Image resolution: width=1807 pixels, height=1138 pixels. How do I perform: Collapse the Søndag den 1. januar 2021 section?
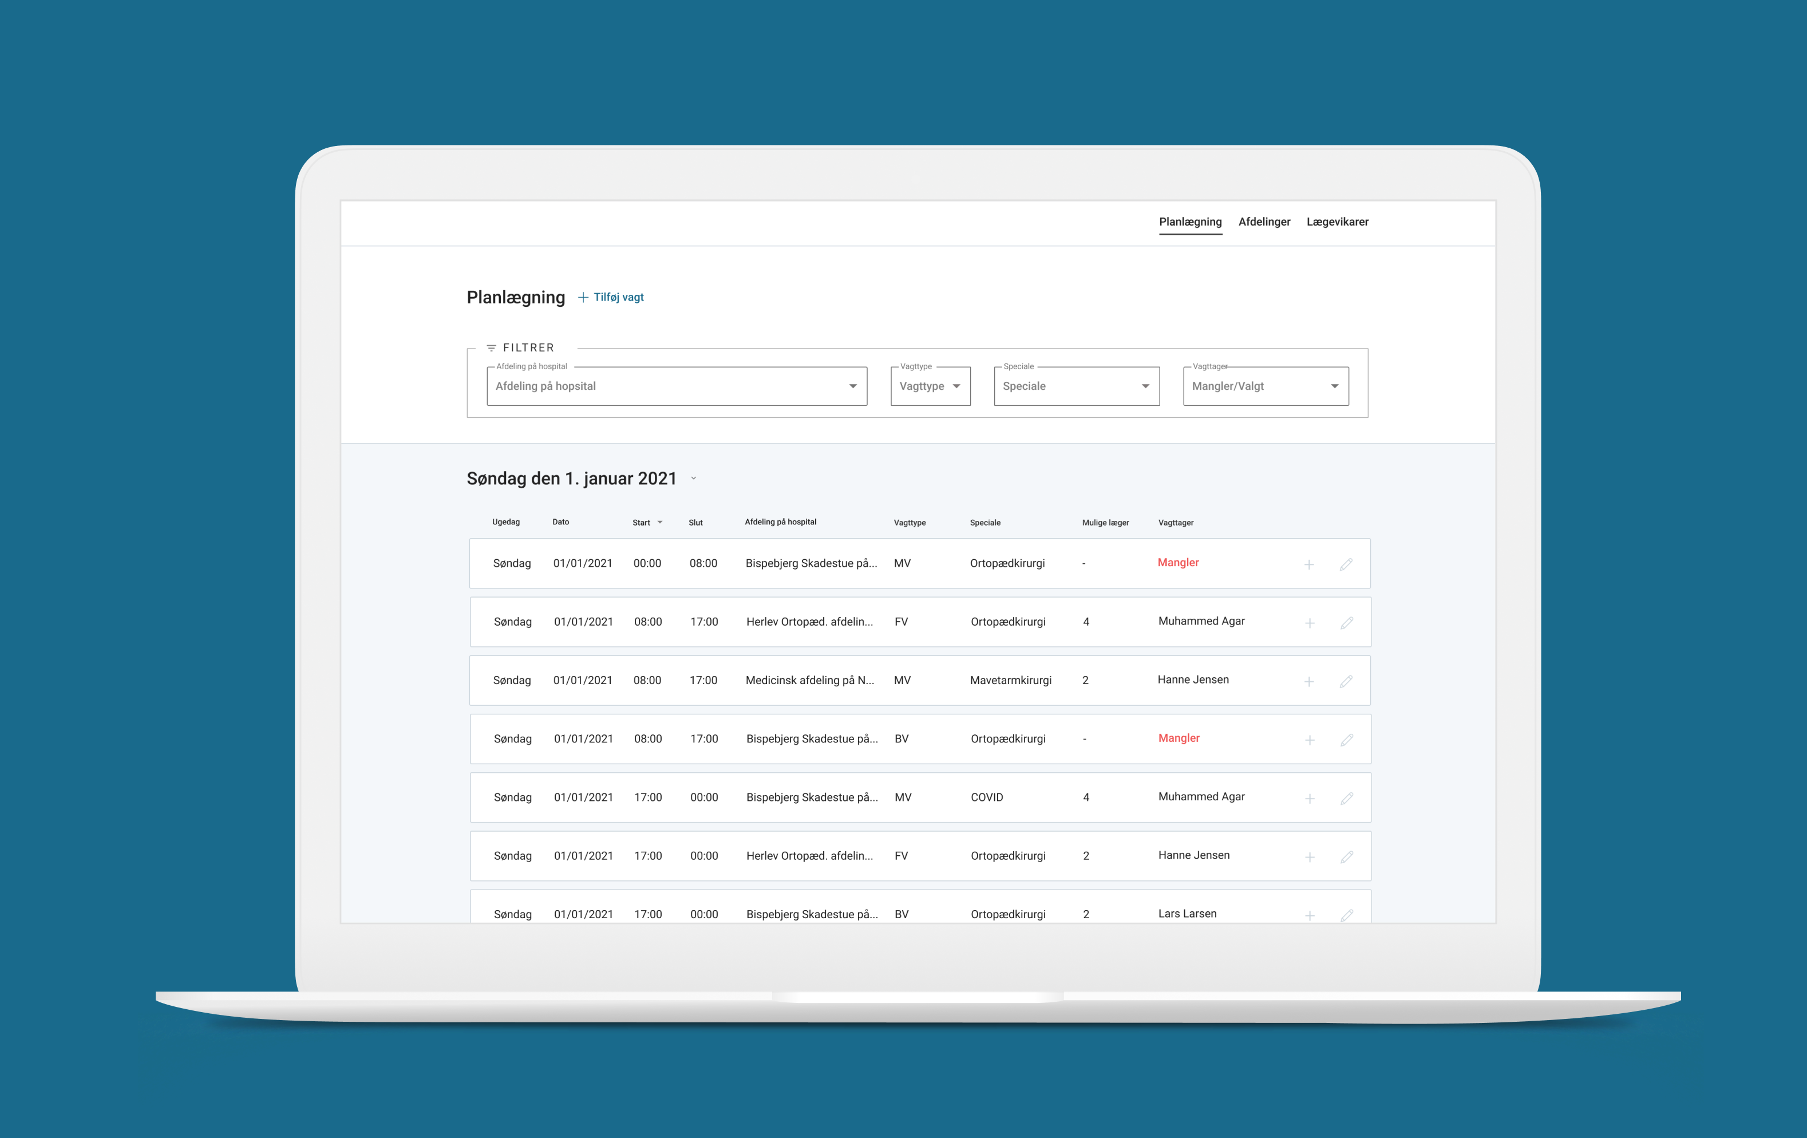693,478
